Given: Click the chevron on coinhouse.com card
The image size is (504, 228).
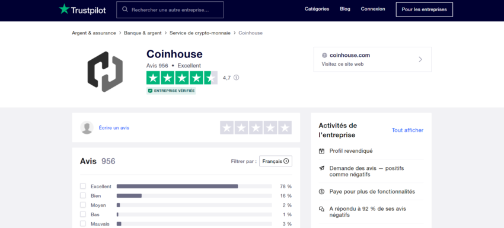Looking at the screenshot, I should coord(420,59).
